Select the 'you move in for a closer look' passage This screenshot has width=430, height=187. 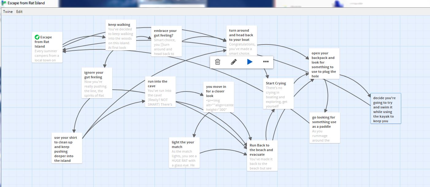(x=219, y=97)
